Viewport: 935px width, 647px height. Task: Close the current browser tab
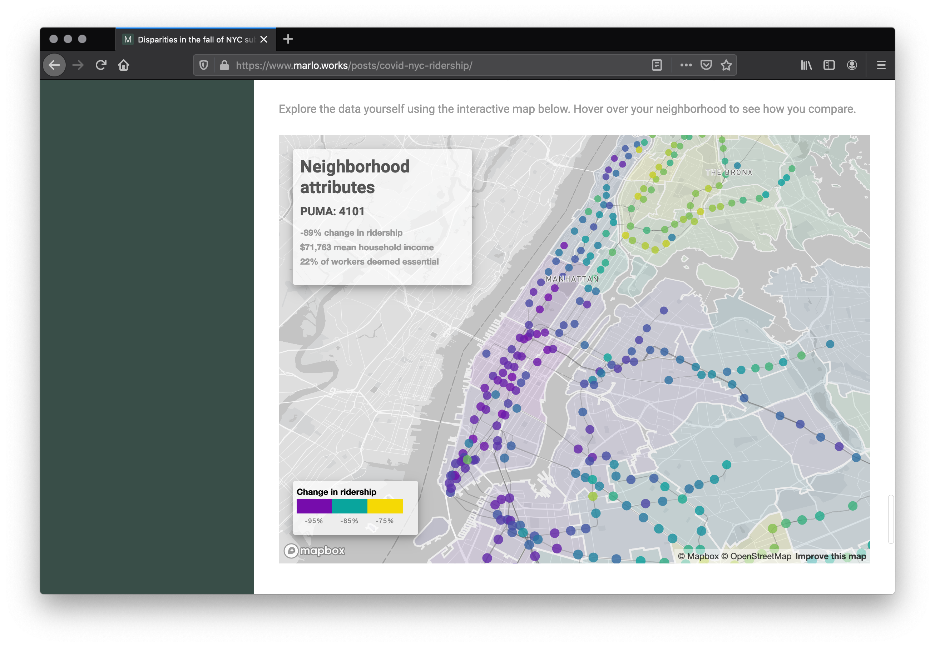pyautogui.click(x=264, y=39)
